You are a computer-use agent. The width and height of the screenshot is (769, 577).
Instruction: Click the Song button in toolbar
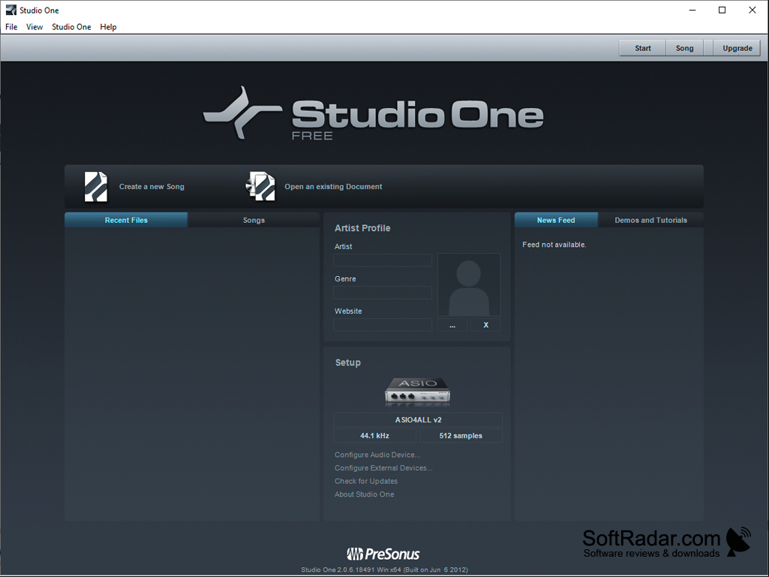point(684,48)
